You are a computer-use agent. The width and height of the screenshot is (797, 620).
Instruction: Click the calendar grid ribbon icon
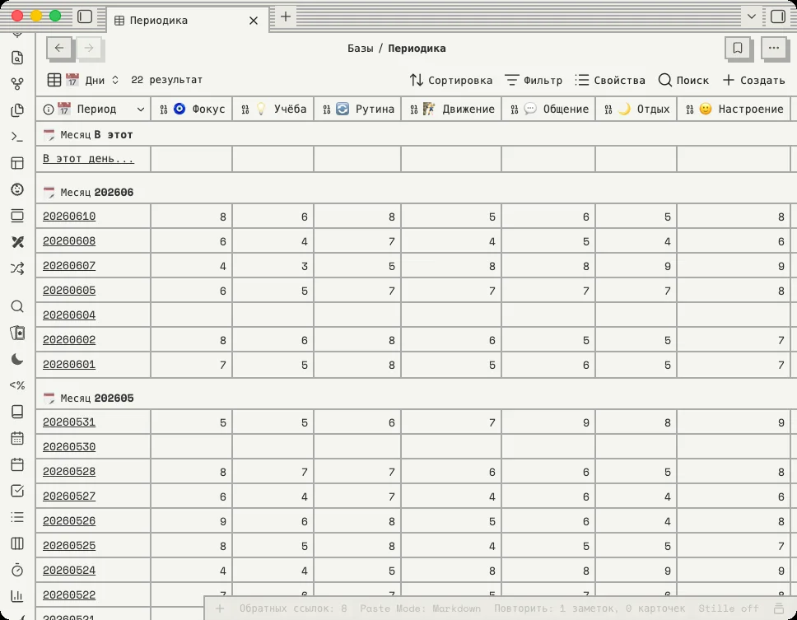[17, 438]
